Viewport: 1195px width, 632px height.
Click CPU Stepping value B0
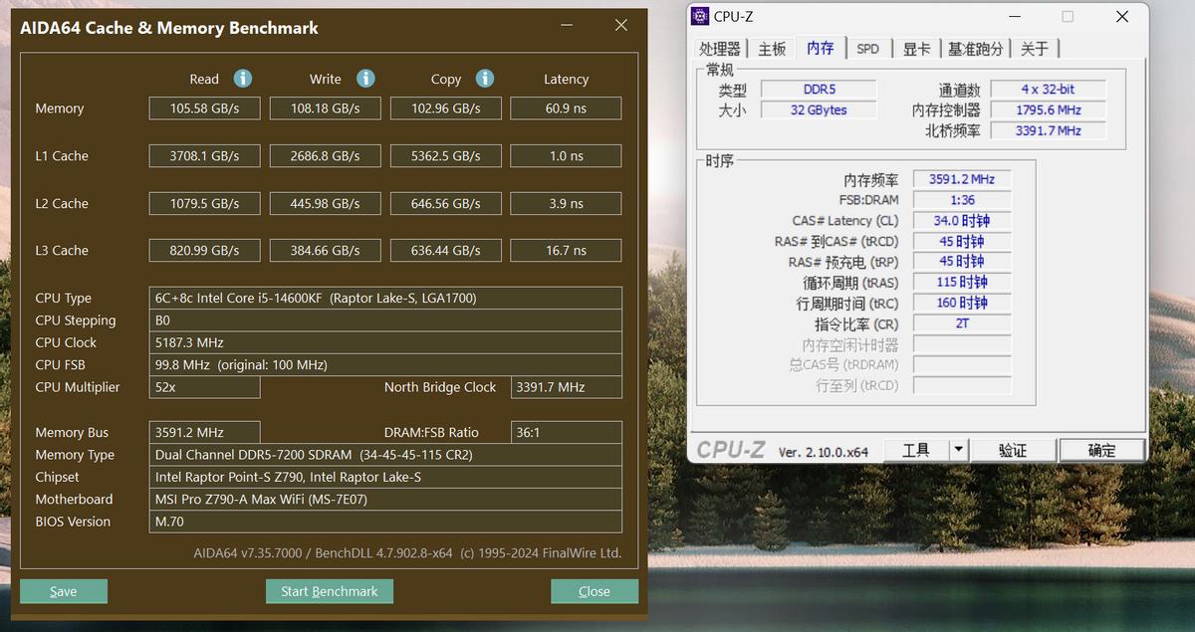(386, 320)
